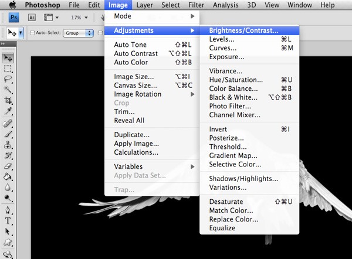The height and width of the screenshot is (259, 352).
Task: Select the Type tool
Action: point(8,221)
